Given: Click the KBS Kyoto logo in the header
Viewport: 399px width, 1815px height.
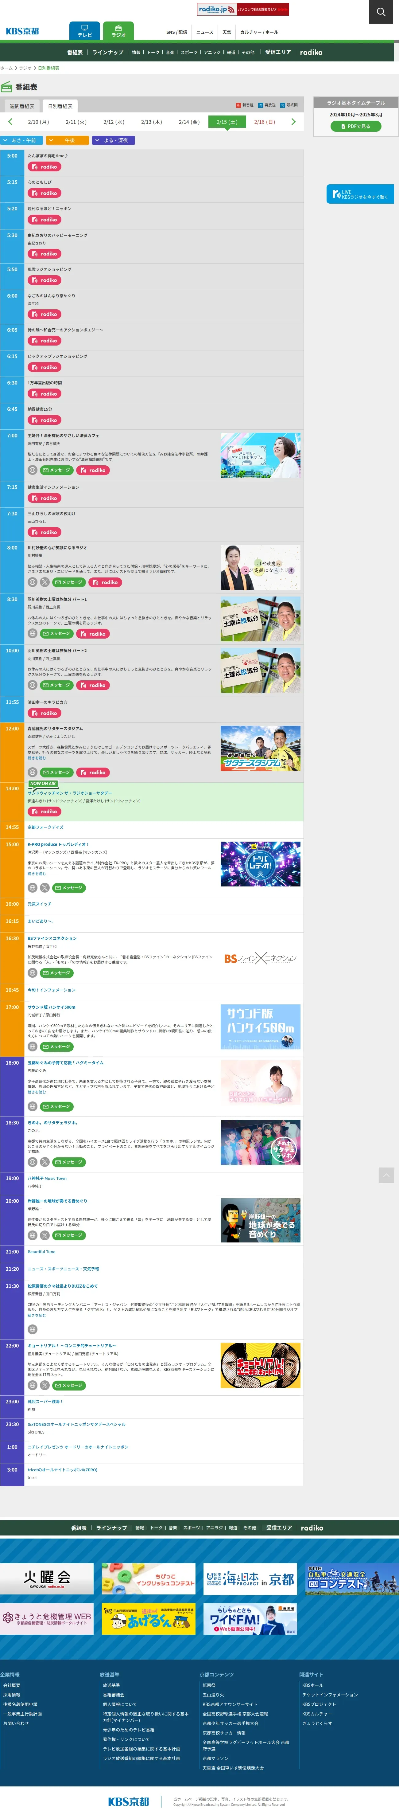Looking at the screenshot, I should (22, 32).
